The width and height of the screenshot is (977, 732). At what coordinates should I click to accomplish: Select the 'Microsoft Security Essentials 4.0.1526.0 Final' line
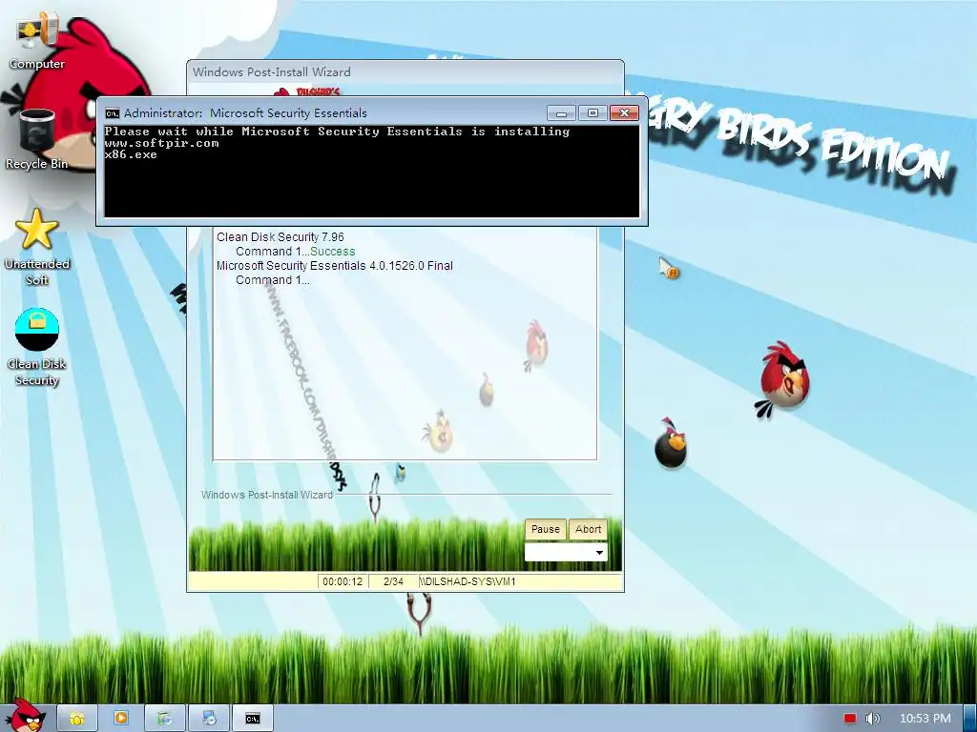click(335, 266)
